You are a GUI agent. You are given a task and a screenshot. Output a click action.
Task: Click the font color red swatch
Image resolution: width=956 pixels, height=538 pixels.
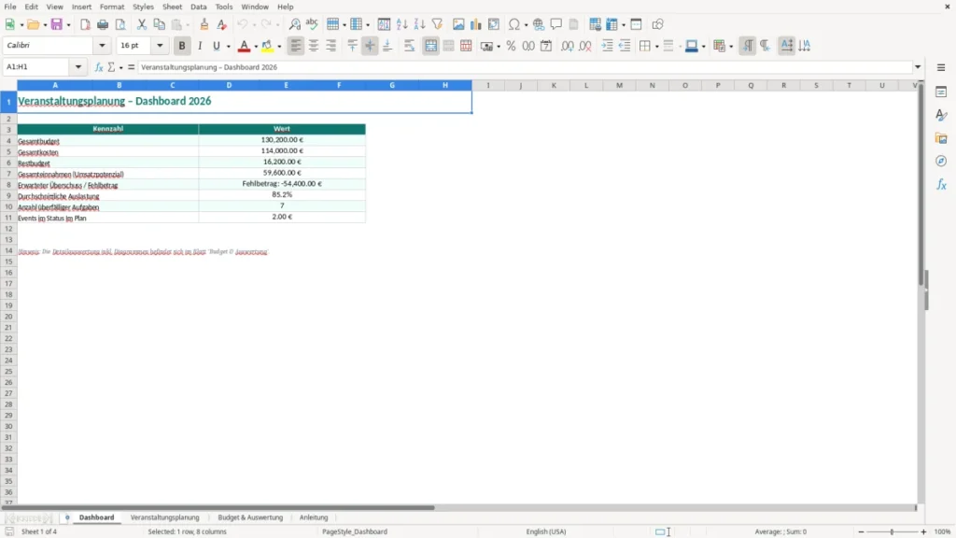point(244,46)
